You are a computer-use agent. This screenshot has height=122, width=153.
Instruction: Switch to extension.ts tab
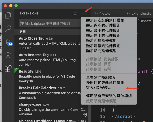(139, 13)
